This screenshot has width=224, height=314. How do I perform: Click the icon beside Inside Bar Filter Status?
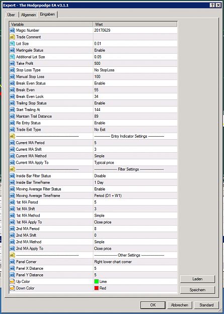tap(12, 176)
